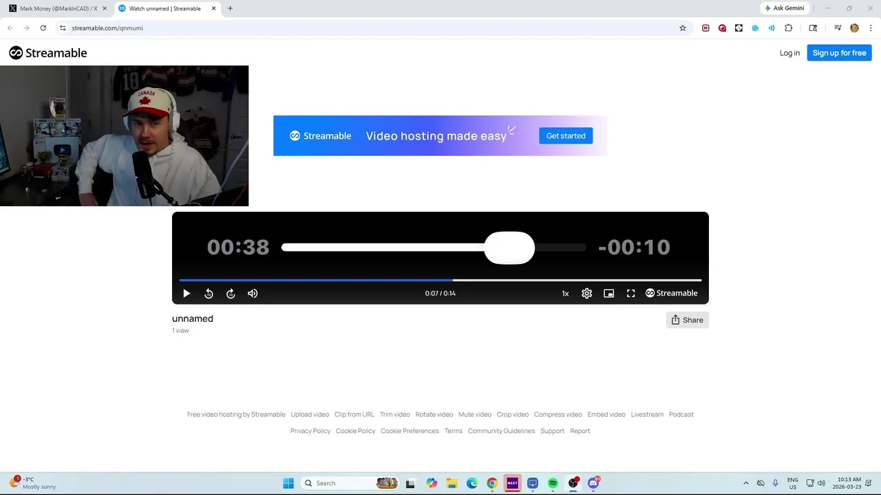Open Embed video footer link
This screenshot has height=495, width=881.
point(606,415)
